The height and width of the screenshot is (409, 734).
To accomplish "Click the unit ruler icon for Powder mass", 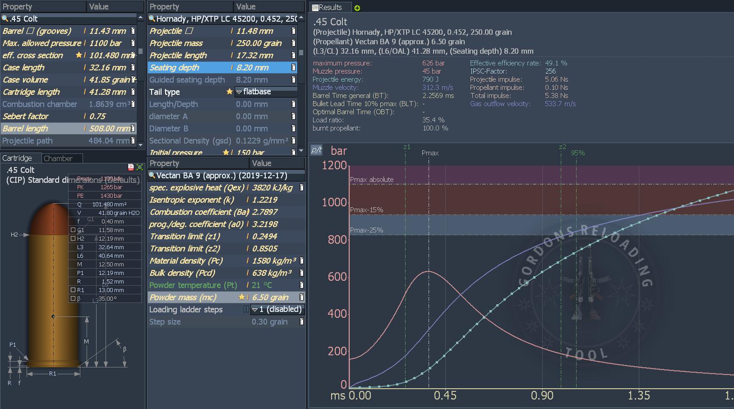I will pos(301,297).
